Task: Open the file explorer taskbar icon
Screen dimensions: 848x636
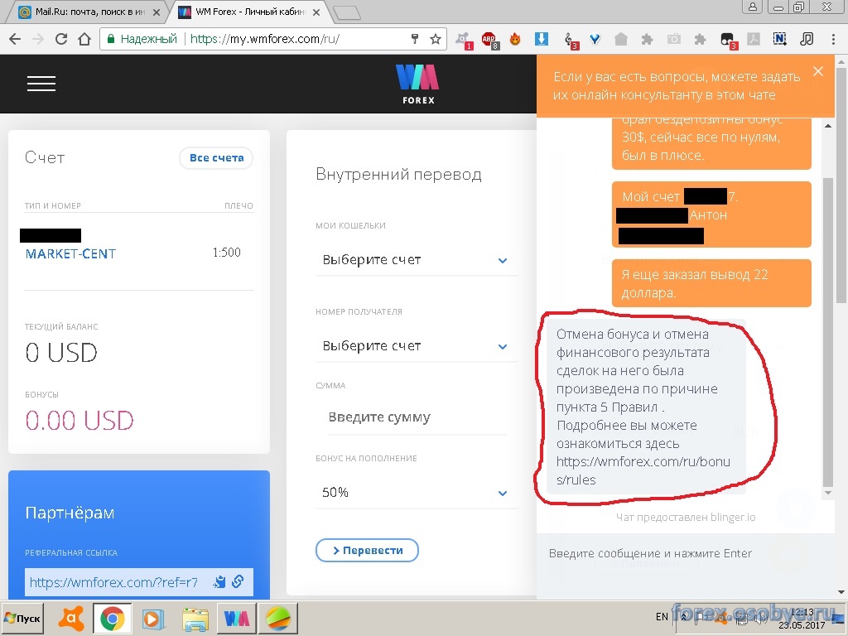Action: pyautogui.click(x=195, y=618)
